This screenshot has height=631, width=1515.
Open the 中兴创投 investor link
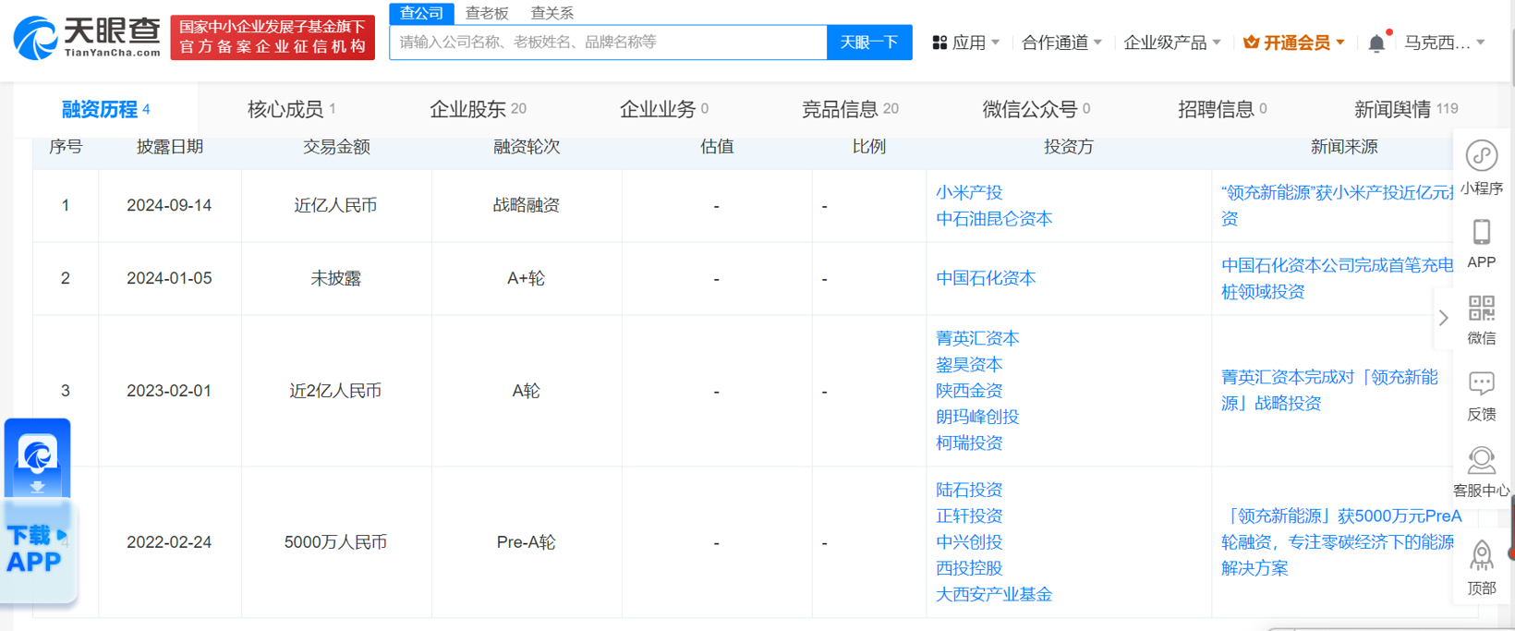969,542
